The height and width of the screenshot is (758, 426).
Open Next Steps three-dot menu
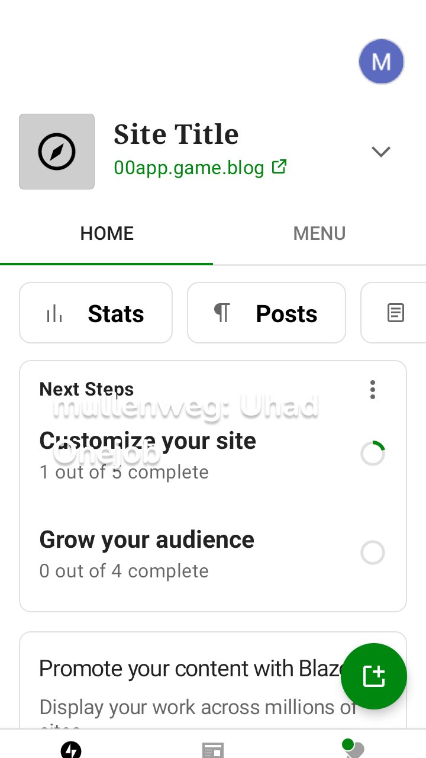[372, 390]
